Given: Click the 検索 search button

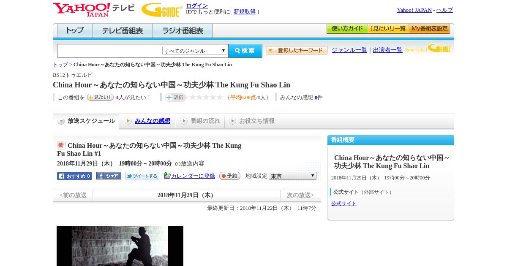Looking at the screenshot, I should click(x=245, y=51).
